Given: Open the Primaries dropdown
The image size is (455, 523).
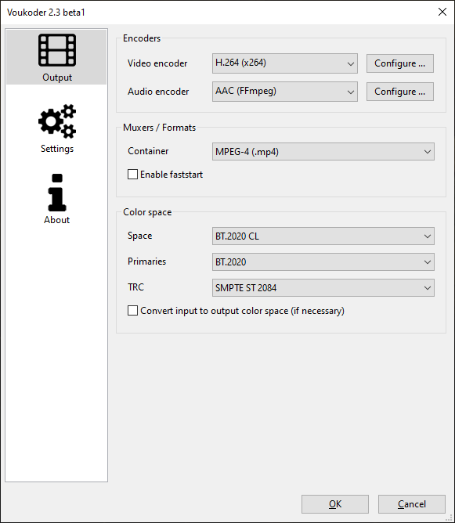Looking at the screenshot, I should (323, 261).
